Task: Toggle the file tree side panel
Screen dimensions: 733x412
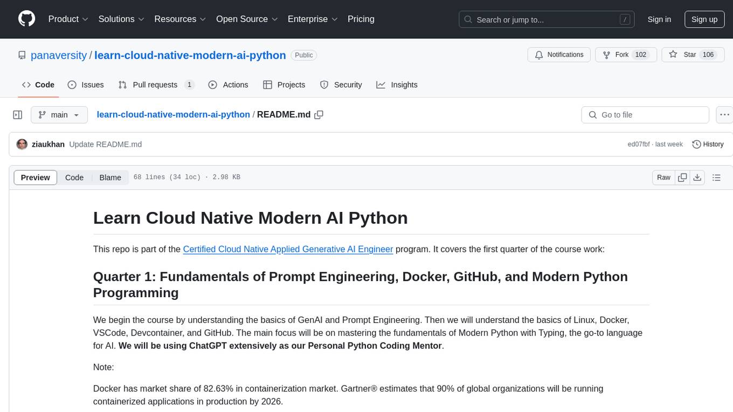Action: (17, 115)
